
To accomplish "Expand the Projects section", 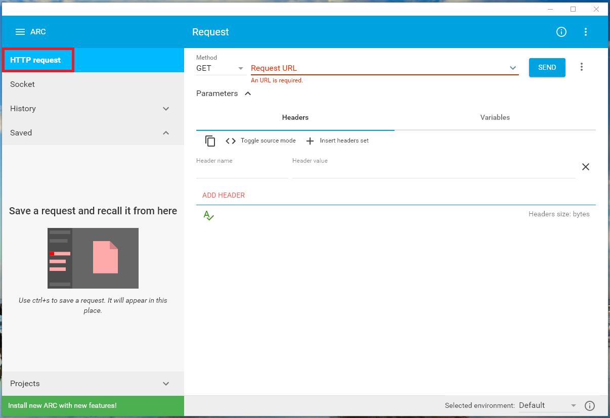I will click(x=93, y=384).
